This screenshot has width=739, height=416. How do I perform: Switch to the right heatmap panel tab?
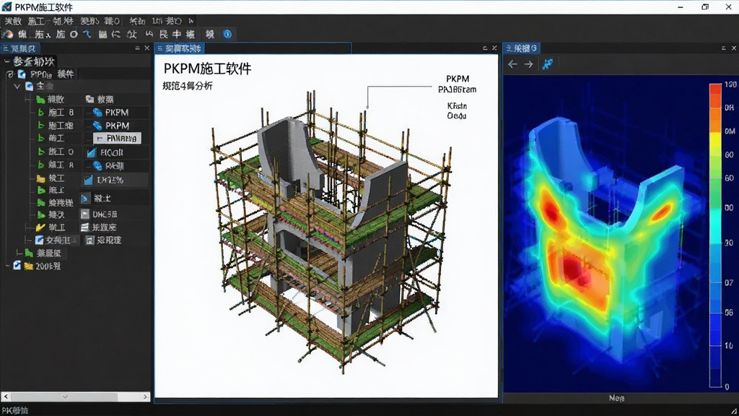pos(522,48)
